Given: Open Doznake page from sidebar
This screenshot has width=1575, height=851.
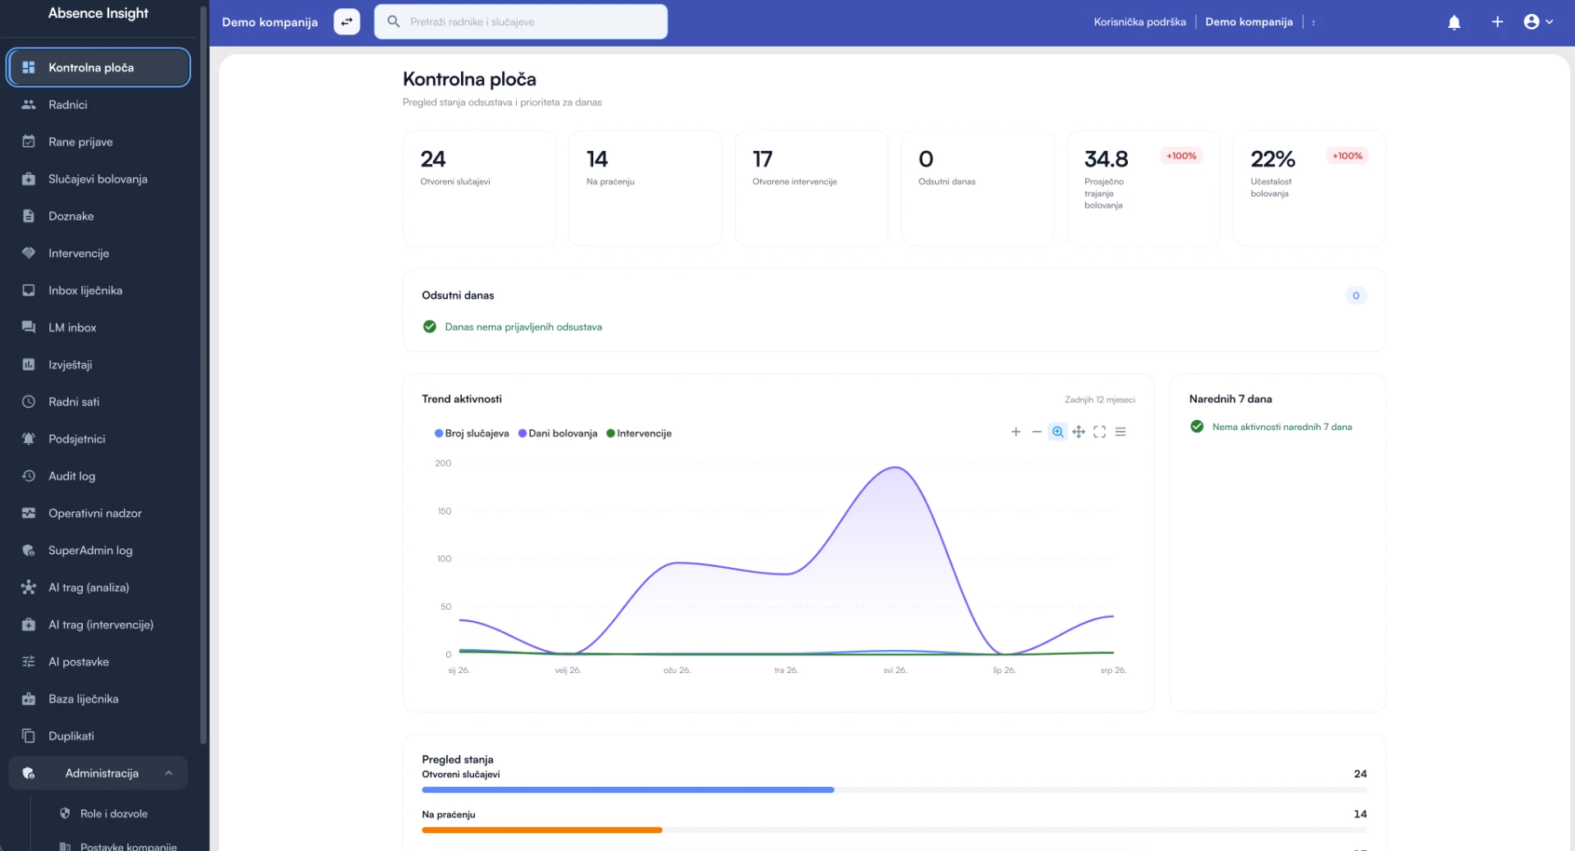Looking at the screenshot, I should pyautogui.click(x=98, y=216).
